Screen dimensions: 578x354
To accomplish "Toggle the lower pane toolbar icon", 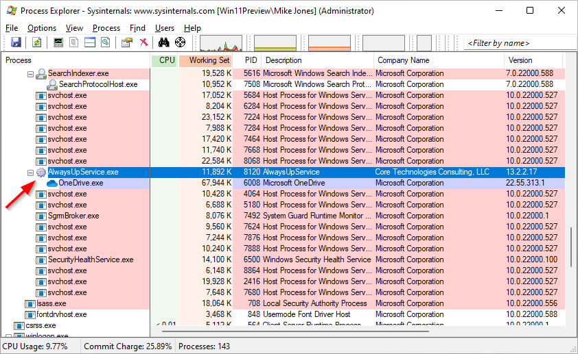I will pyautogui.click(x=90, y=42).
